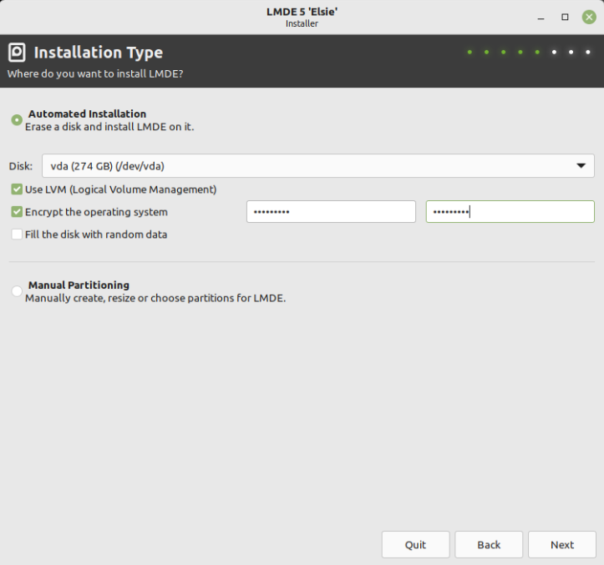Image resolution: width=604 pixels, height=565 pixels.
Task: Proceed with the Next button
Action: point(562,545)
